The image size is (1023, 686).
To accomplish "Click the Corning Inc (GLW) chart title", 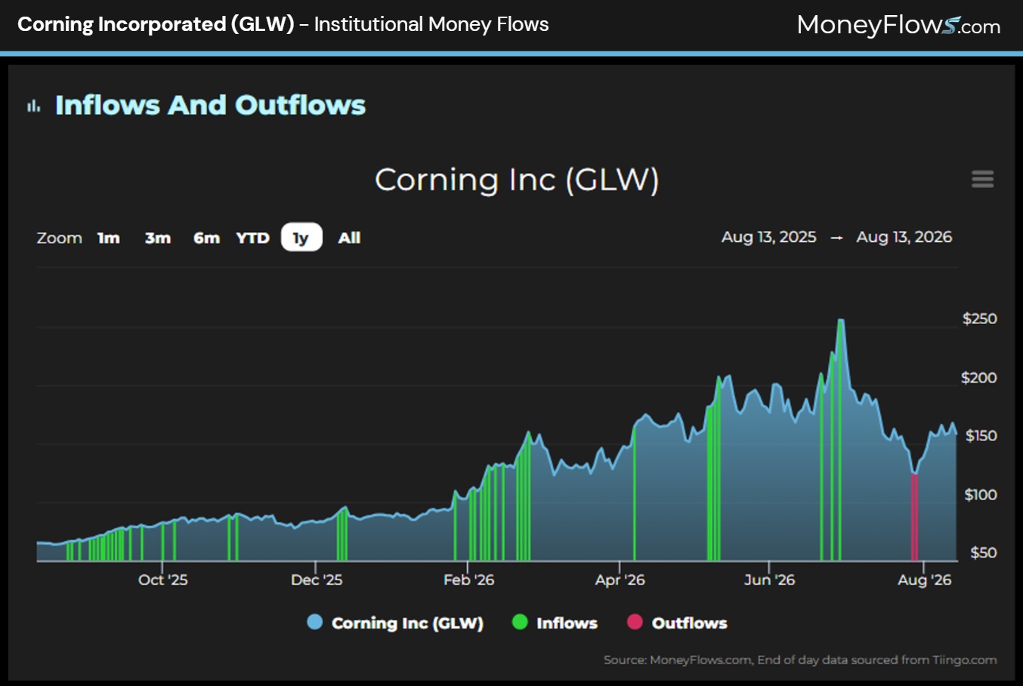I will coord(517,180).
